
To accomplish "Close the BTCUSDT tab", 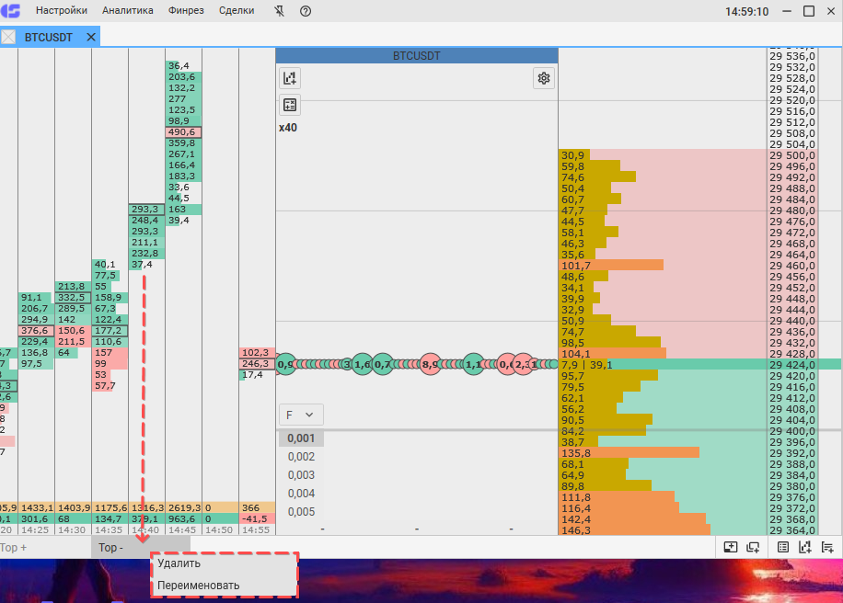I will 91,37.
